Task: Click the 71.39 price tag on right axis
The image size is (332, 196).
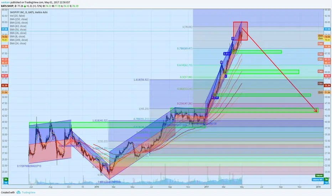Action: coord(327,46)
